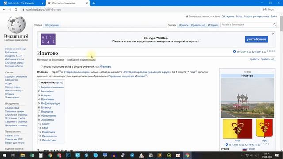The width and height of the screenshot is (283, 159).
Task: Dismiss the WikiGap banner with X
Action: [x=273, y=34]
